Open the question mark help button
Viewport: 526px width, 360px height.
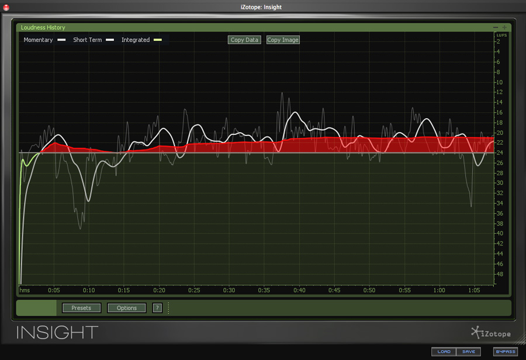point(157,308)
